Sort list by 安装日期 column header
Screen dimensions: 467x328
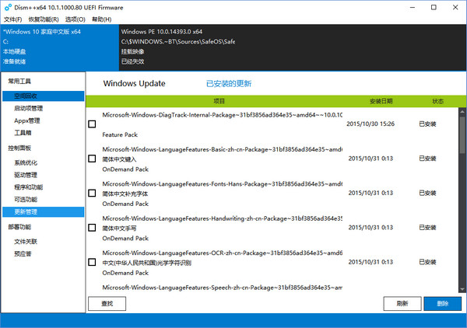click(x=381, y=101)
